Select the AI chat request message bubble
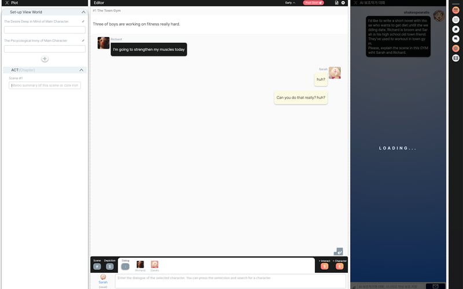This screenshot has height=289, width=463. (x=398, y=36)
